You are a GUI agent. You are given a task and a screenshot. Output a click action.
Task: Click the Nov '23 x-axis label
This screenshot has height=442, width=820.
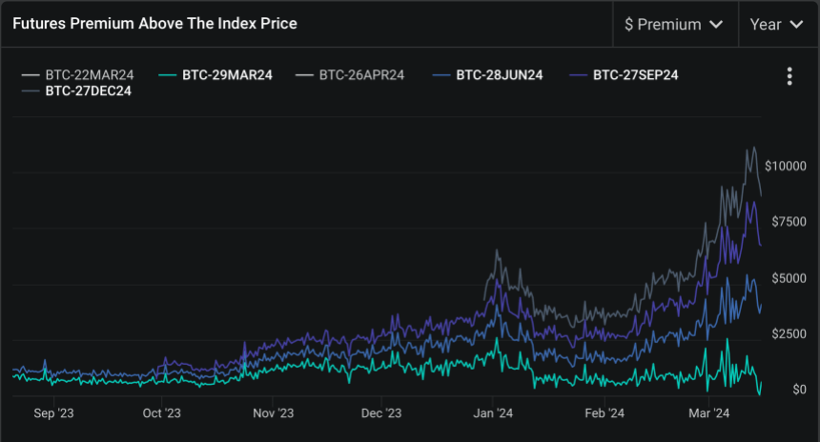point(274,413)
